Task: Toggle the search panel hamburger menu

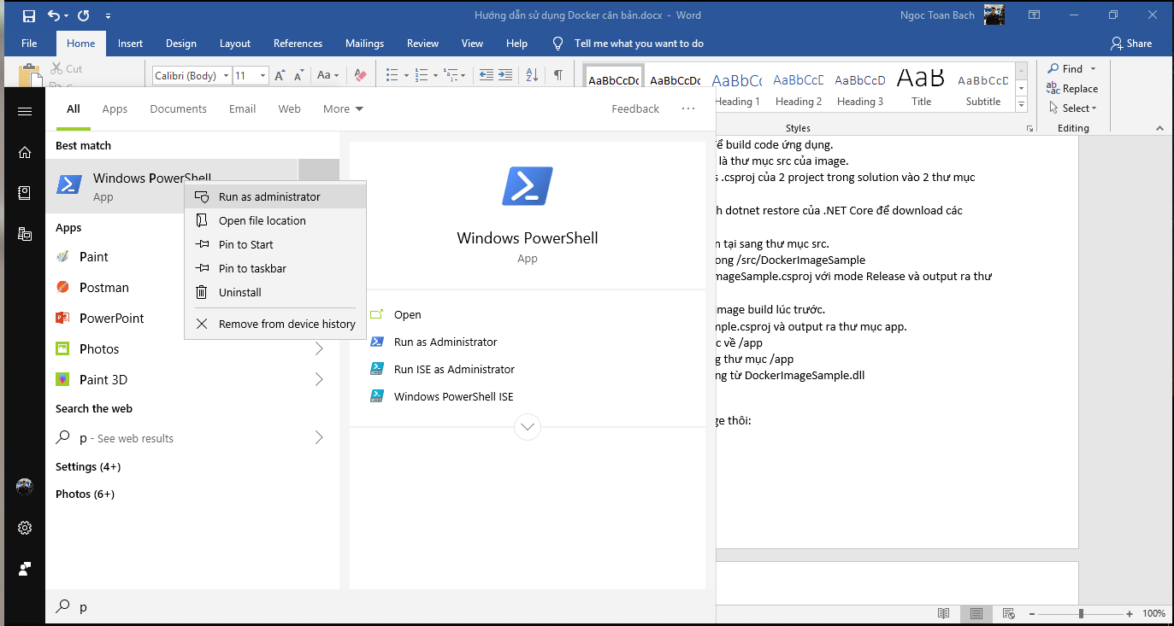Action: click(25, 111)
